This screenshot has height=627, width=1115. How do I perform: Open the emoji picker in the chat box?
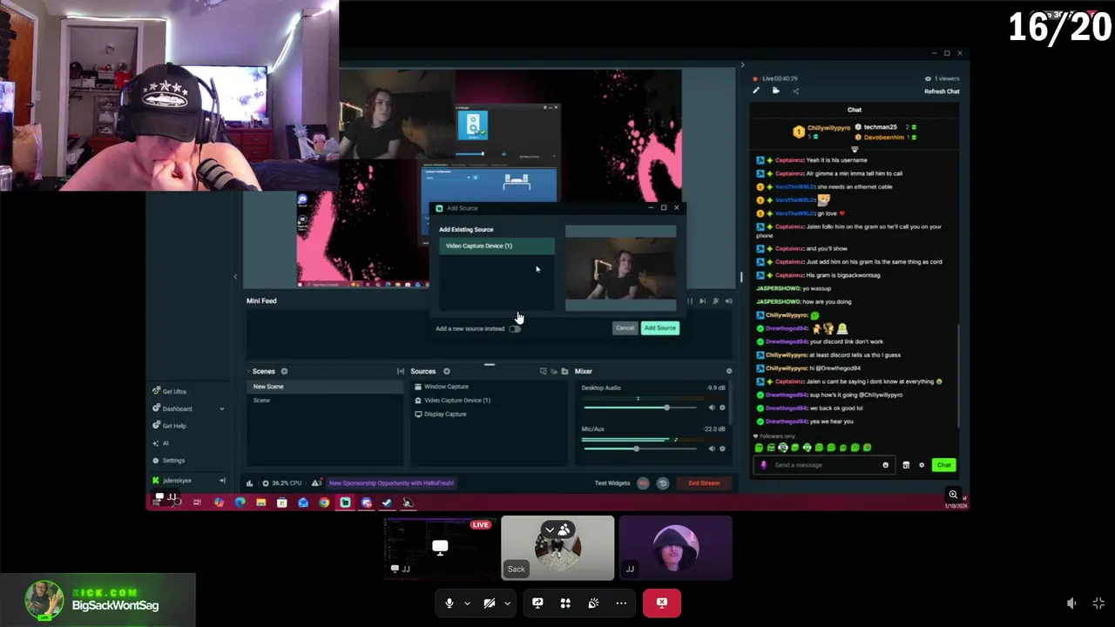point(886,465)
